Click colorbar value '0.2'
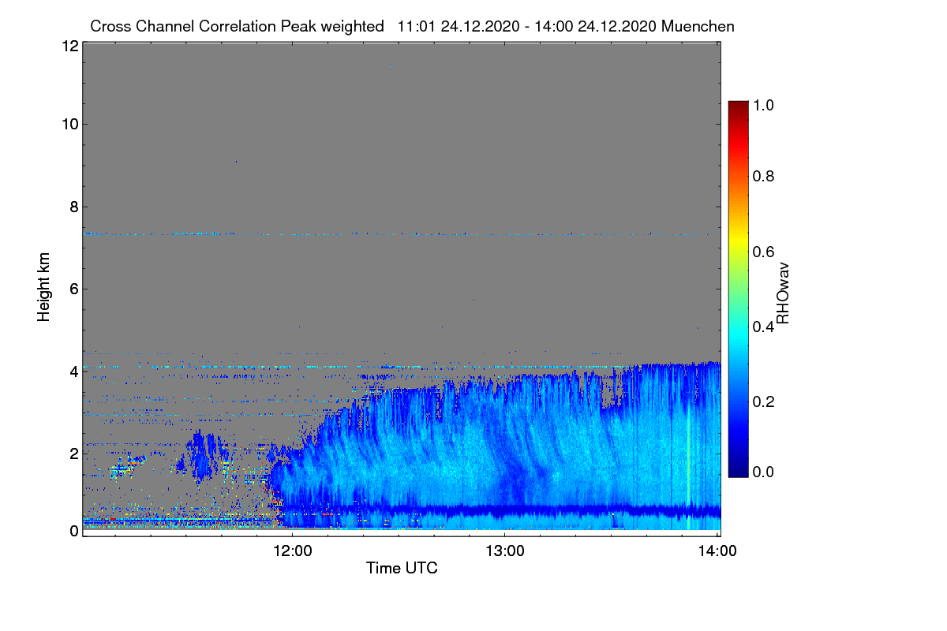This screenshot has height=631, width=947. click(x=763, y=401)
